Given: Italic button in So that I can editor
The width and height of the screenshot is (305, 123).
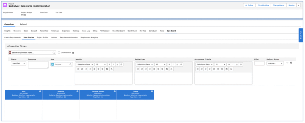Looking at the screenshot, I should pyautogui.click(x=173, y=64).
